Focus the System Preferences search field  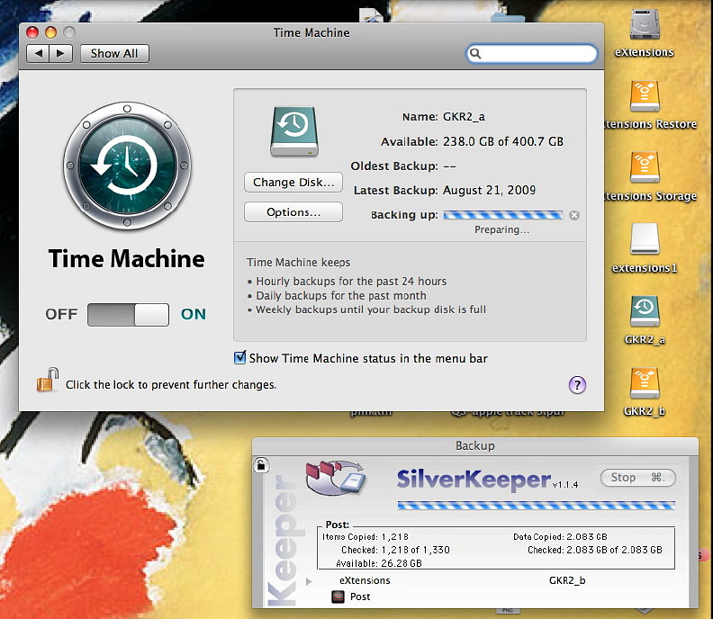click(531, 54)
